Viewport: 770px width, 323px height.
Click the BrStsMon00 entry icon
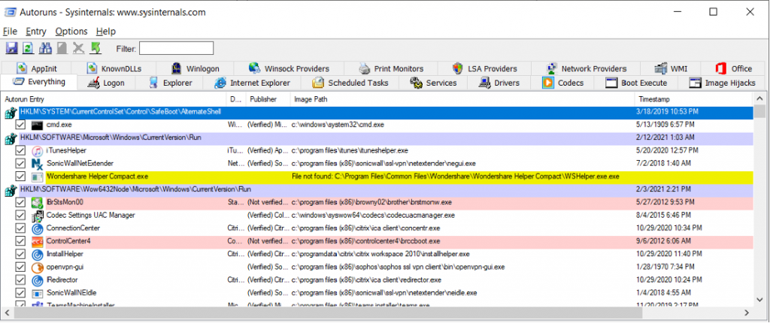click(38, 202)
